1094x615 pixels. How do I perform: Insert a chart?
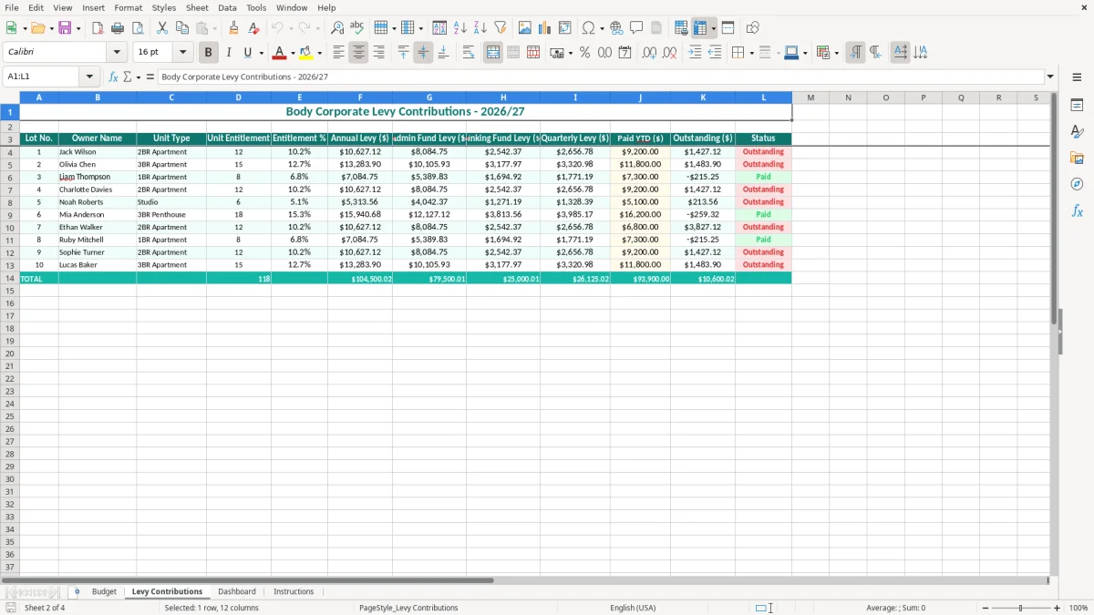(545, 28)
